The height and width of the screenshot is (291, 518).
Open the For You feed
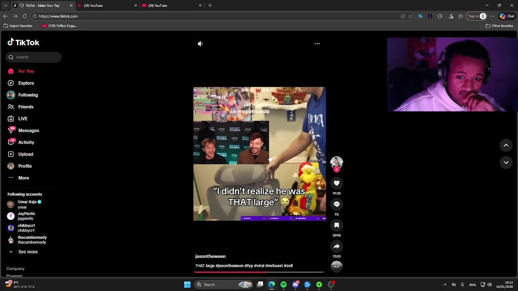coord(20,71)
